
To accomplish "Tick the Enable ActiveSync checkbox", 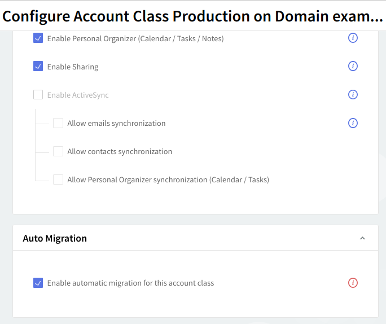I will point(38,95).
